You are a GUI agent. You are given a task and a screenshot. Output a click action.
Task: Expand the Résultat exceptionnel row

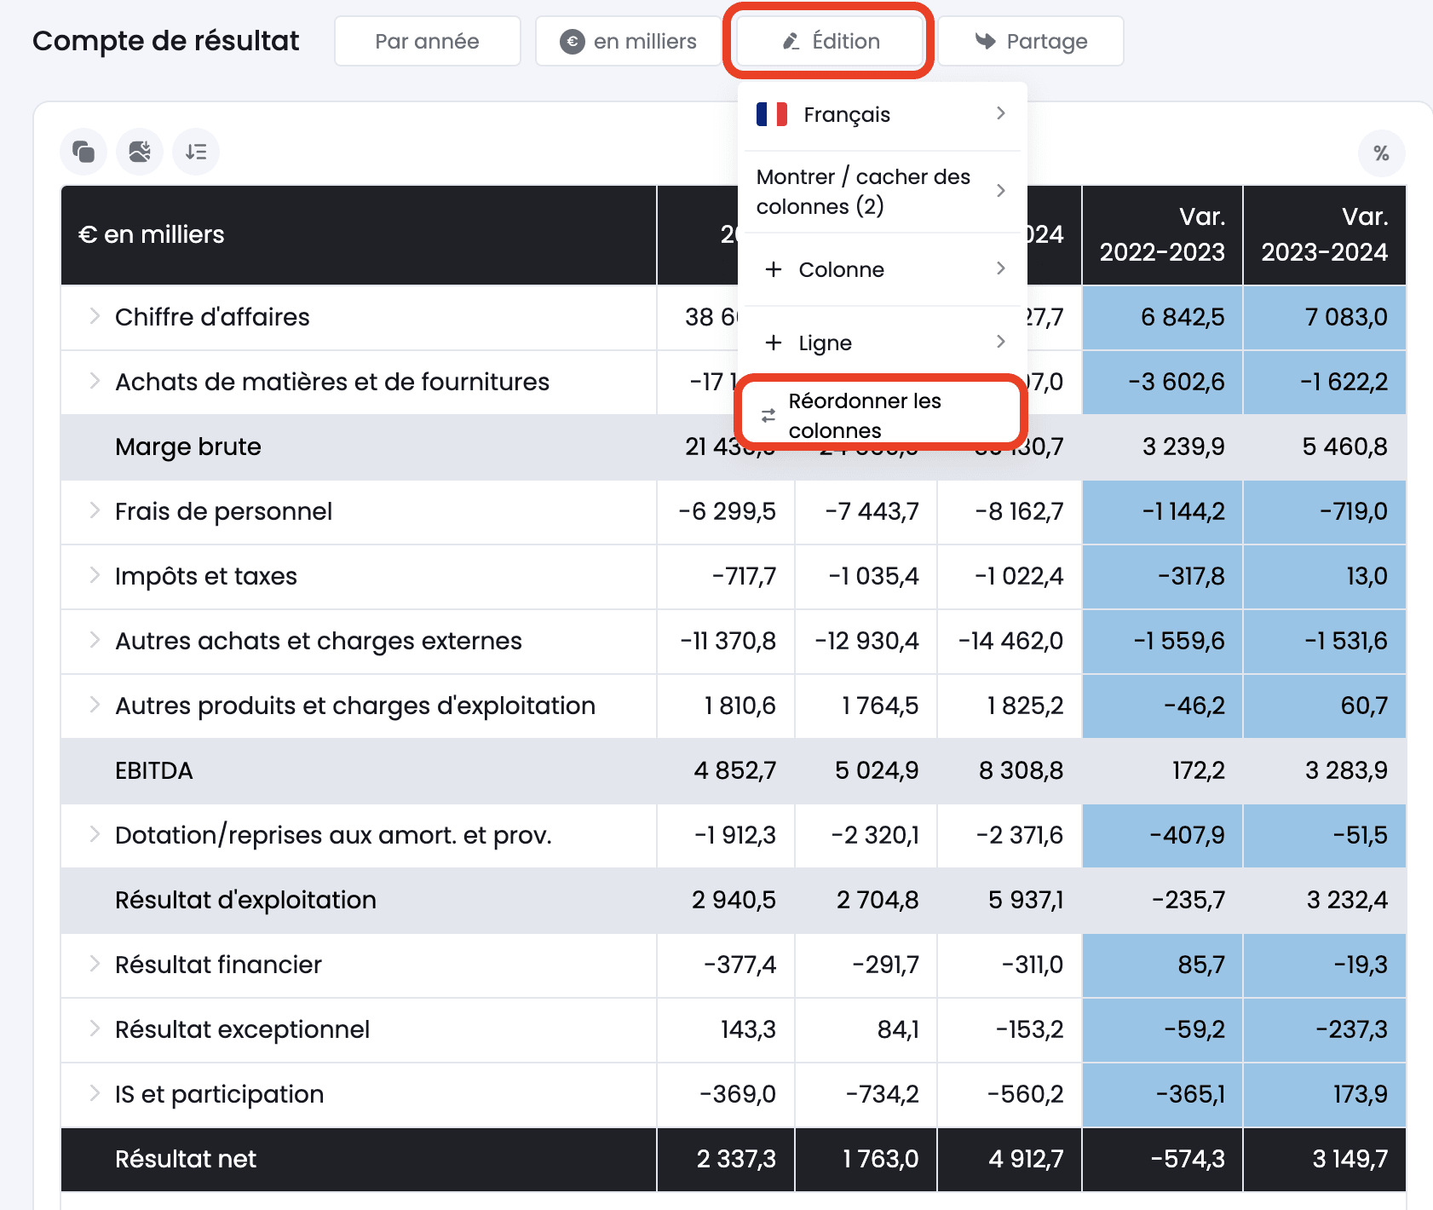(95, 1028)
